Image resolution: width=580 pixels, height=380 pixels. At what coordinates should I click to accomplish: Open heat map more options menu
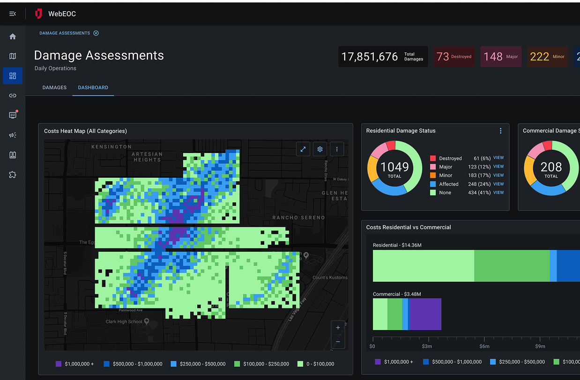[337, 149]
